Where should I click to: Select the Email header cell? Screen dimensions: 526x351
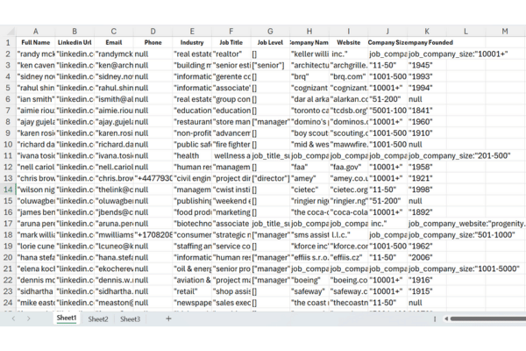114,42
